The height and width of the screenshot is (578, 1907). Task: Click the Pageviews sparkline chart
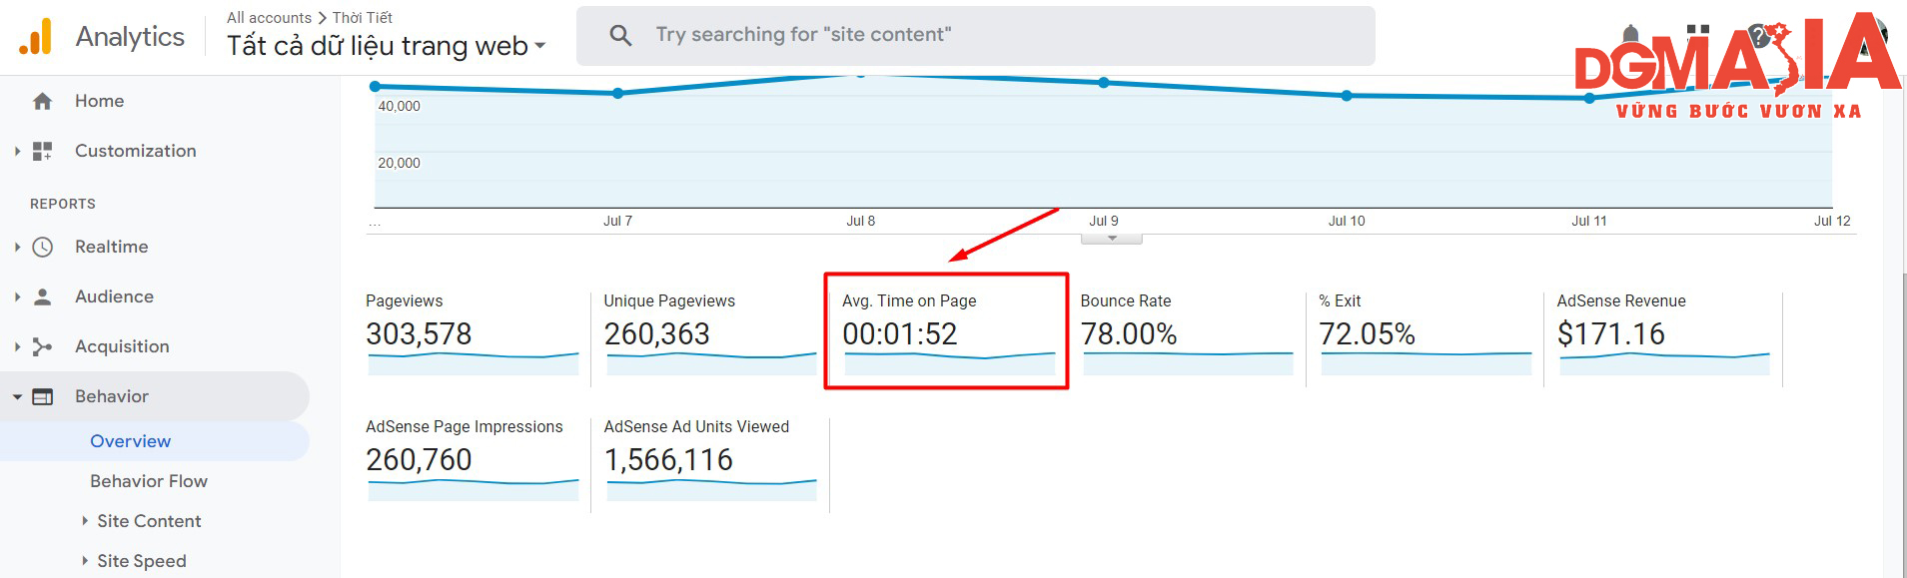[x=474, y=363]
